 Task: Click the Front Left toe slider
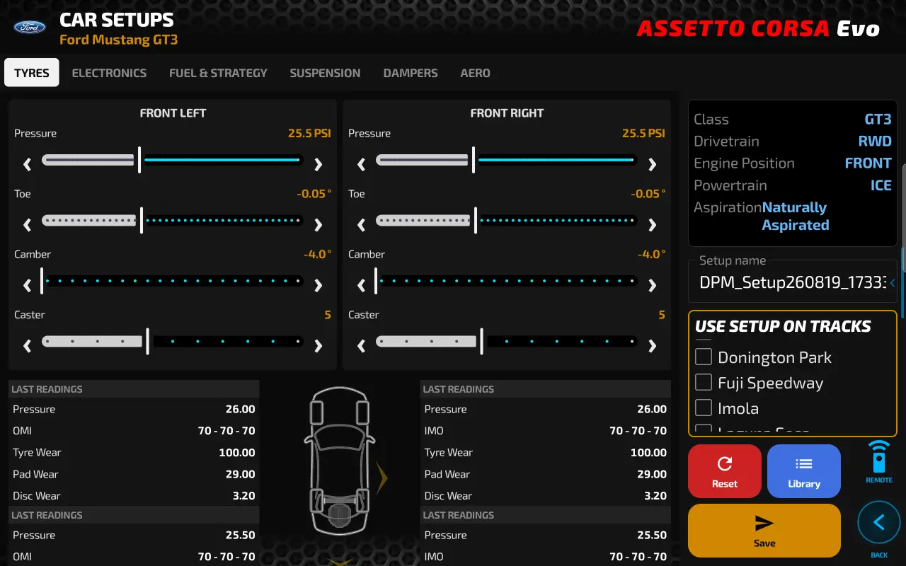173,221
